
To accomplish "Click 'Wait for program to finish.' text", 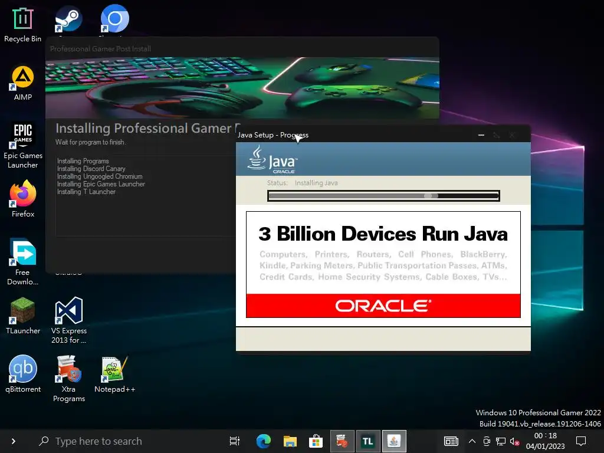I will pyautogui.click(x=90, y=142).
